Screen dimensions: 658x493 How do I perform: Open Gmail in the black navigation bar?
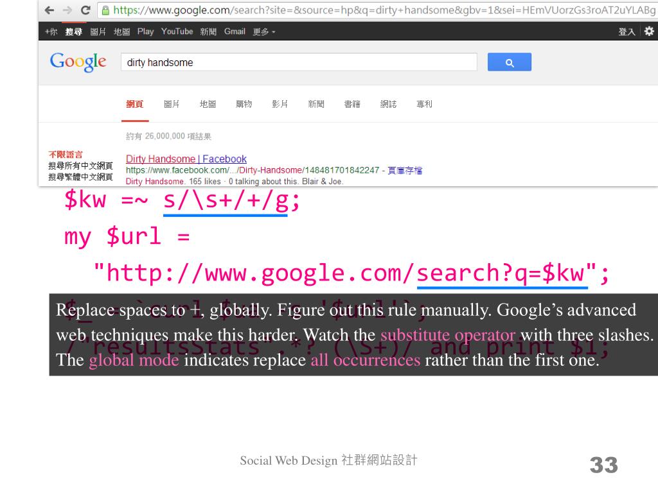[235, 31]
